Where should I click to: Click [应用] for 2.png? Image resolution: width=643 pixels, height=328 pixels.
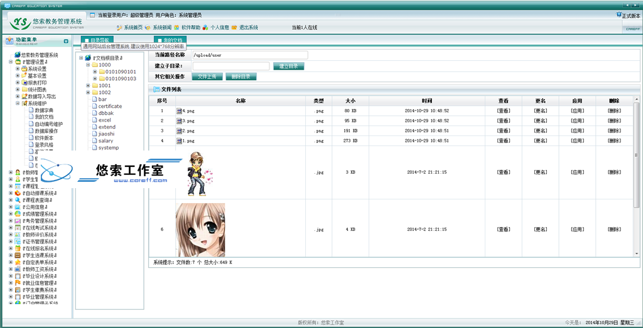pos(577,130)
